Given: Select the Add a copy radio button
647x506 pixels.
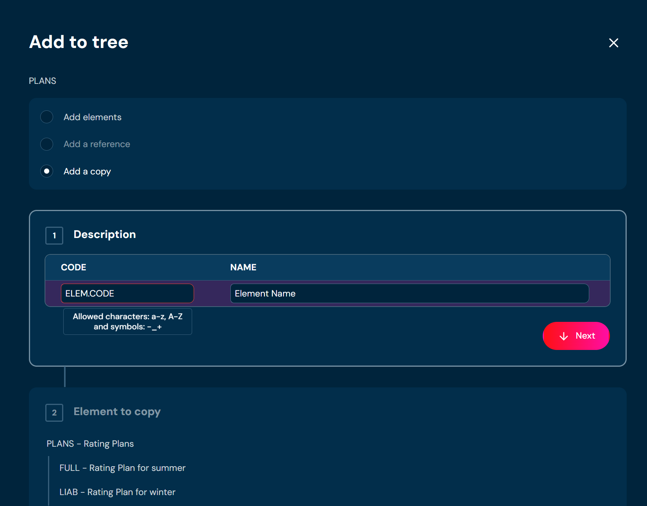Looking at the screenshot, I should [47, 171].
